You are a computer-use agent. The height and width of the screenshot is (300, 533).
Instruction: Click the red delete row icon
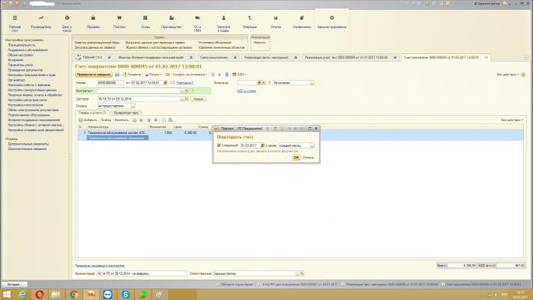tap(141, 120)
